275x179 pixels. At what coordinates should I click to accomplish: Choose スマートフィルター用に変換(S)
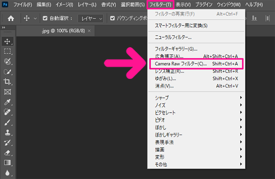196,26
